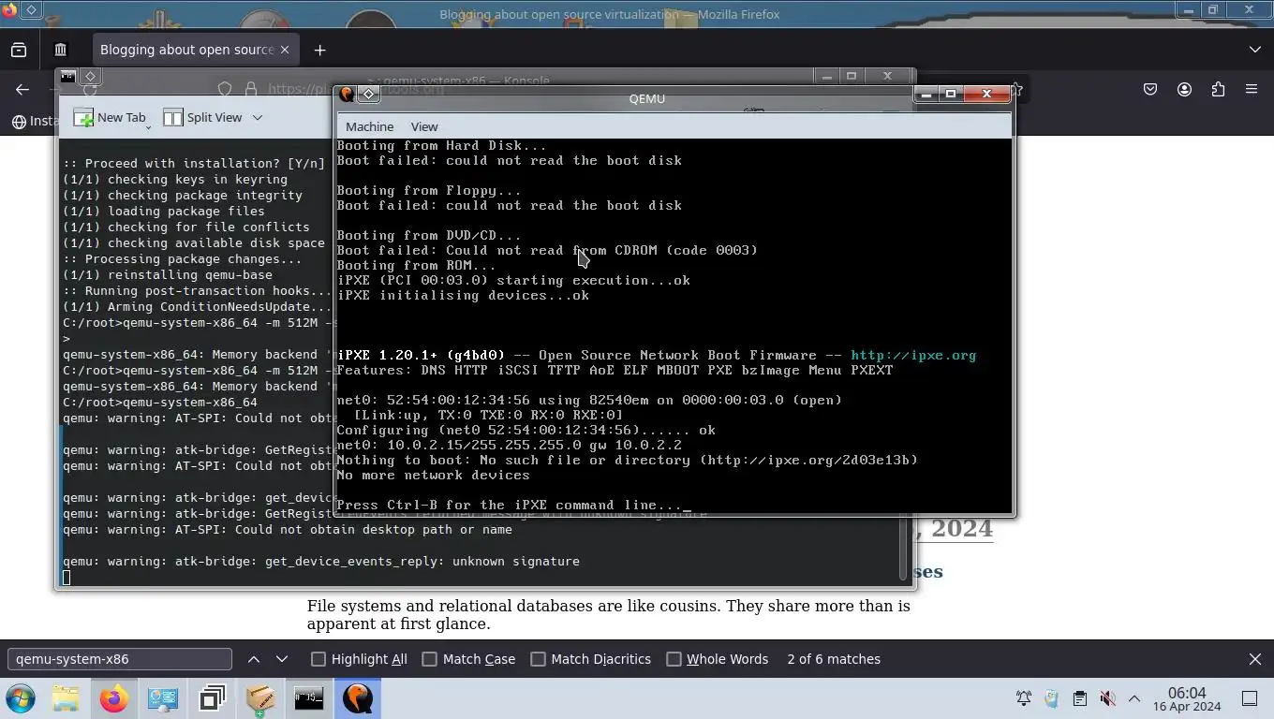Open the clipboard icon in system tray
The width and height of the screenshot is (1274, 719).
pyautogui.click(x=1079, y=698)
